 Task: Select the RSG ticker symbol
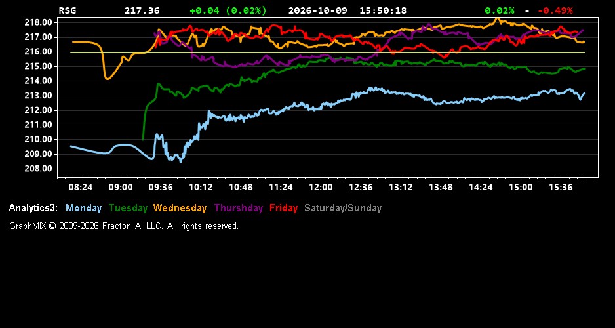tap(68, 10)
